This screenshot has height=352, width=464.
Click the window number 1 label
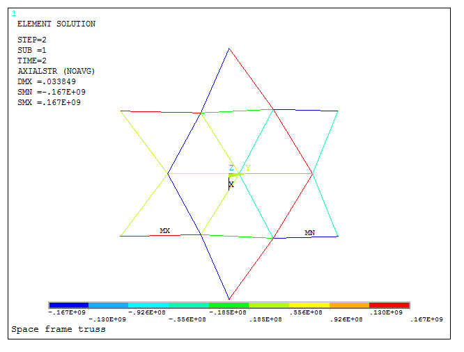pyautogui.click(x=14, y=13)
